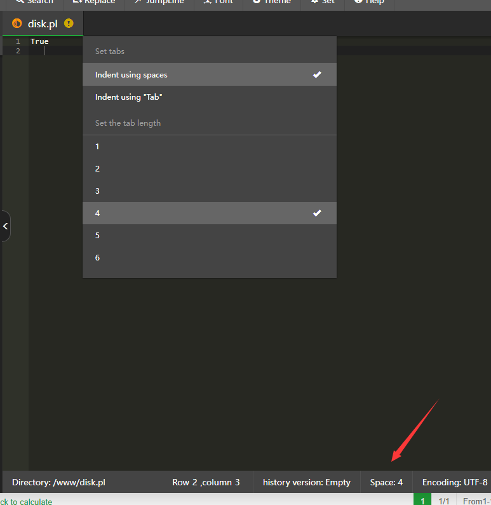Expand the collapsed left sidebar arrow
The height and width of the screenshot is (505, 491).
pyautogui.click(x=5, y=226)
